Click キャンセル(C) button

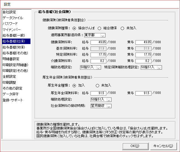click(x=163, y=146)
